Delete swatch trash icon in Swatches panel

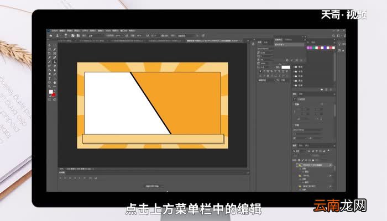pos(331,90)
